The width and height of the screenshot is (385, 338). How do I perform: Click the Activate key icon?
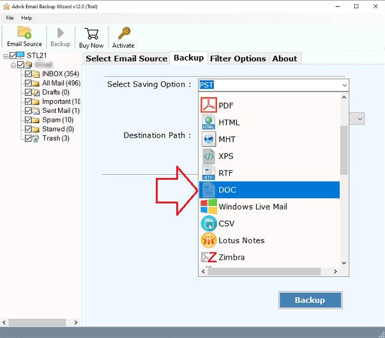coord(123,33)
